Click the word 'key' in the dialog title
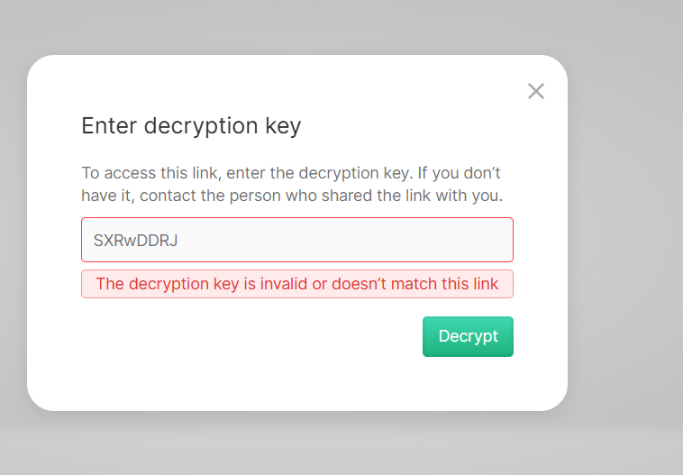Screen dimensions: 683x475 [x=283, y=125]
